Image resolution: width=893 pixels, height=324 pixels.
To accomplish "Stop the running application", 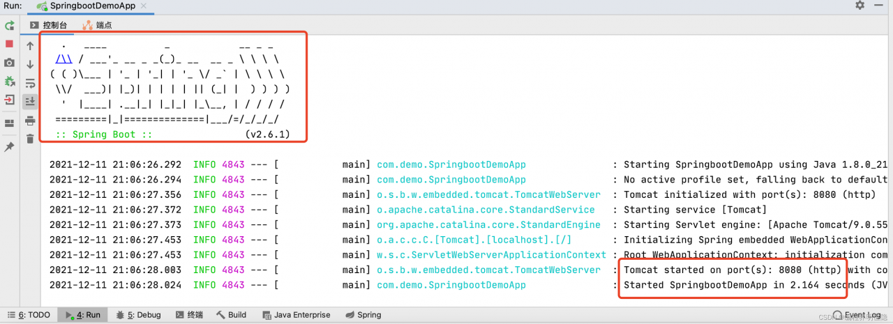I will coord(9,44).
